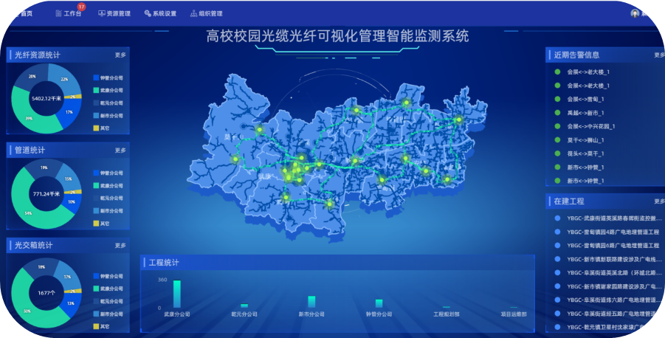Image resolution: width=665 pixels, height=338 pixels.
Task: Click the red 17 notification badge
Action: [x=81, y=7]
